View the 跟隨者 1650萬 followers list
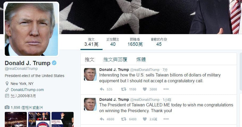The width and height of the screenshot is (242, 127). point(135,42)
